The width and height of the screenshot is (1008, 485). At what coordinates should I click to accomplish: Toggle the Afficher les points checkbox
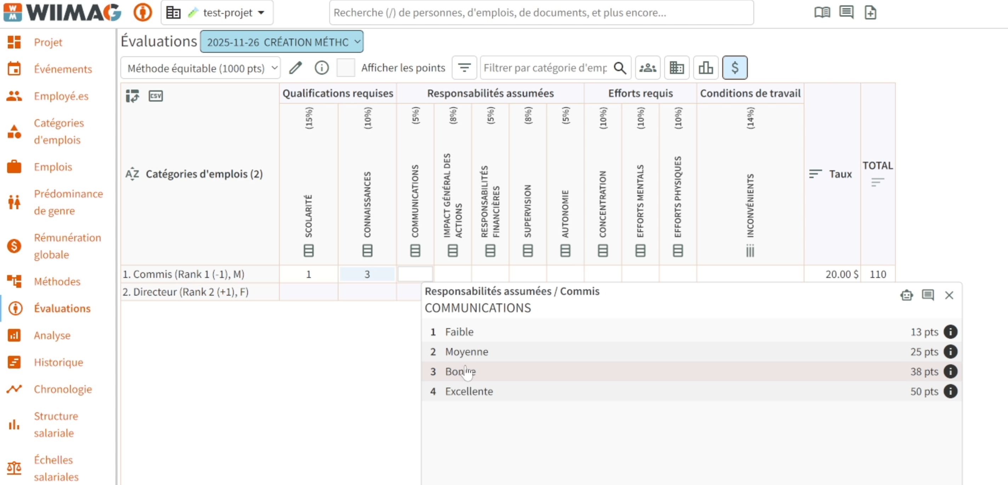coord(346,68)
